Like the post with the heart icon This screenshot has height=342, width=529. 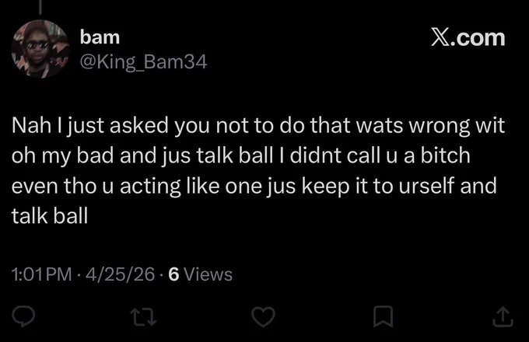click(x=263, y=317)
